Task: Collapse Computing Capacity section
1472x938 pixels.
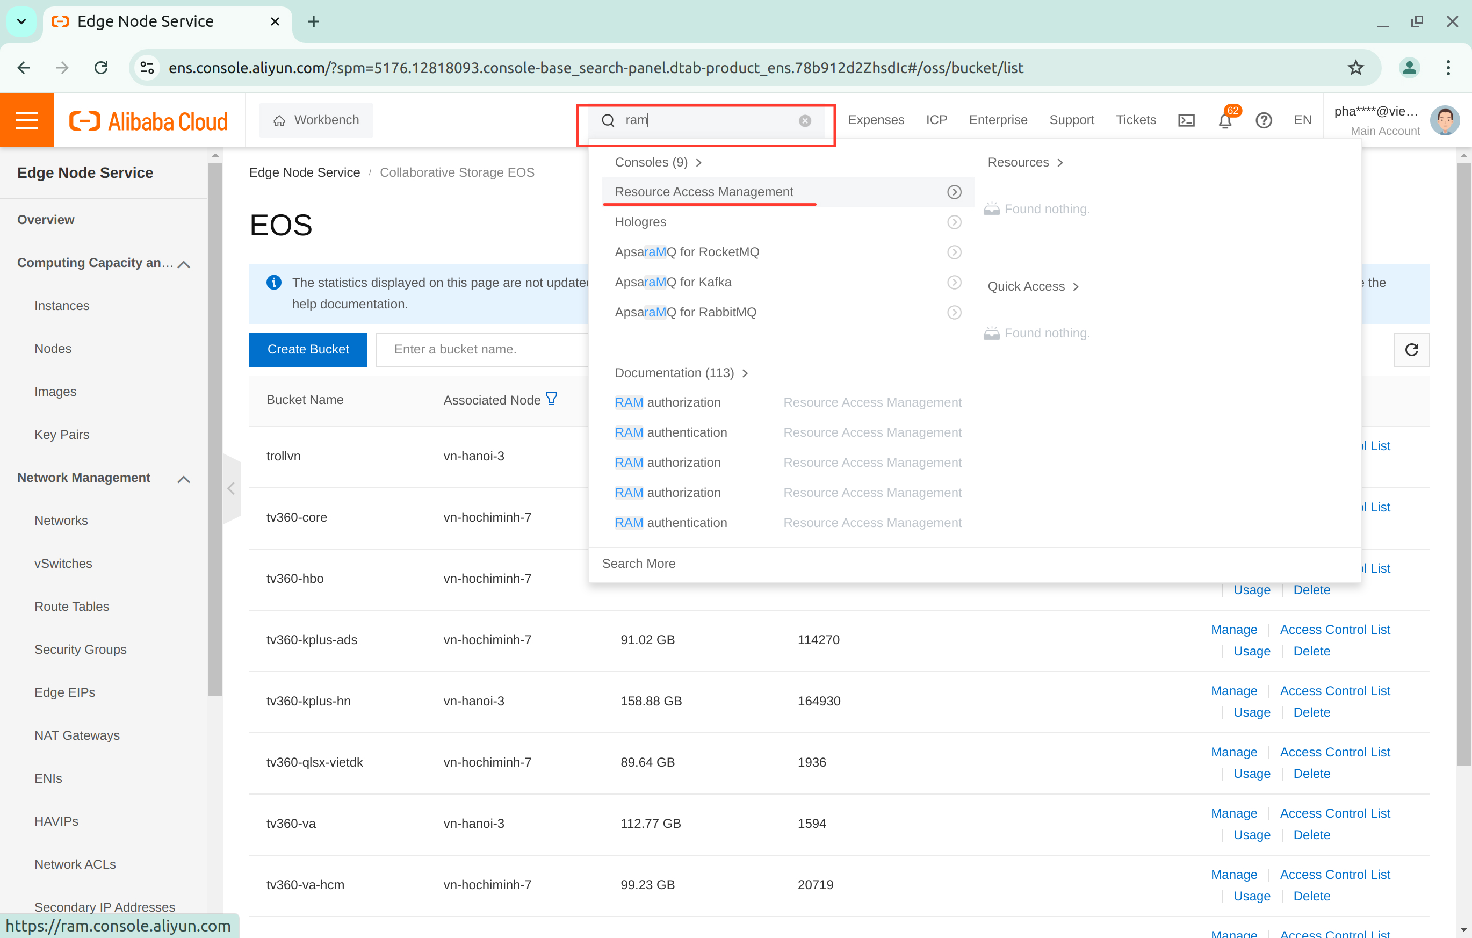Action: click(183, 264)
